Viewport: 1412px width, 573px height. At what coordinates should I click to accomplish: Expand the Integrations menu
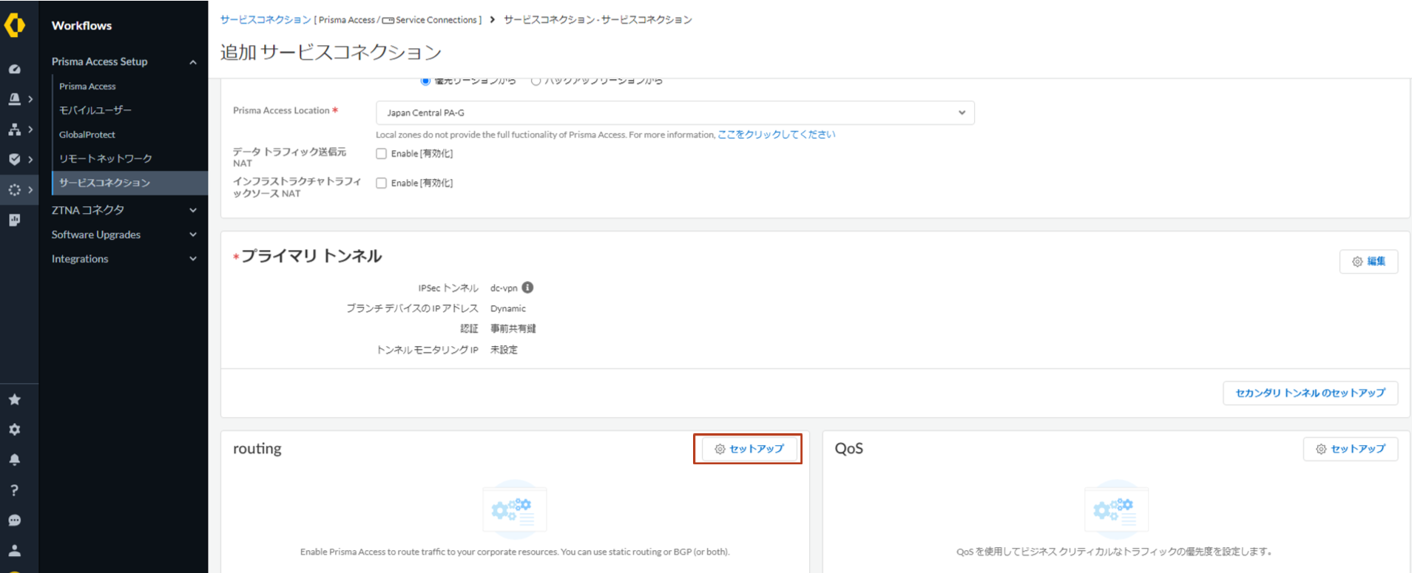(193, 259)
